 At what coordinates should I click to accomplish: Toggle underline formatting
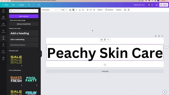click(x=80, y=10)
